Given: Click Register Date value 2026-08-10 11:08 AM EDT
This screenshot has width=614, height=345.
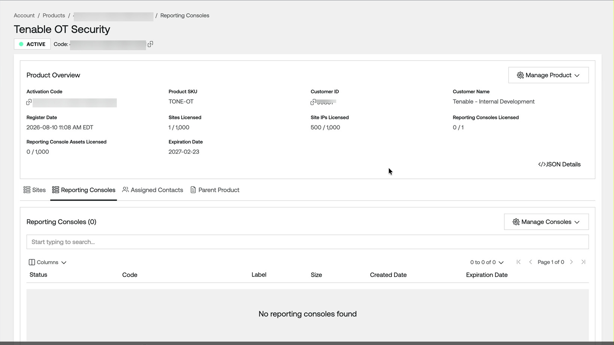Looking at the screenshot, I should tap(60, 127).
